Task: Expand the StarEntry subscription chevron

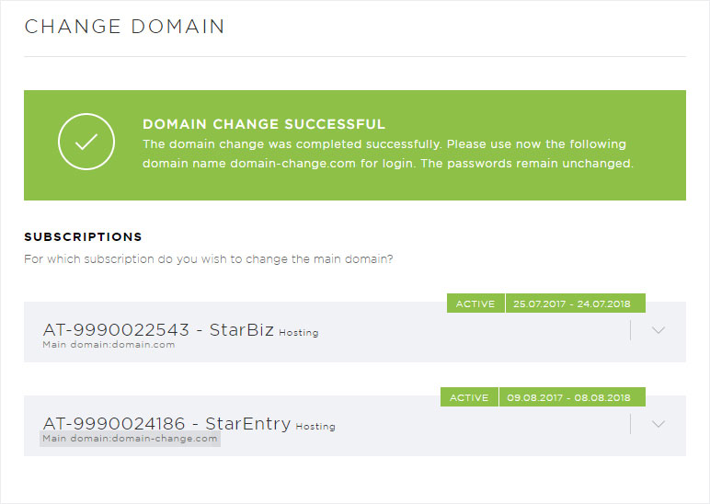Action: point(658,424)
